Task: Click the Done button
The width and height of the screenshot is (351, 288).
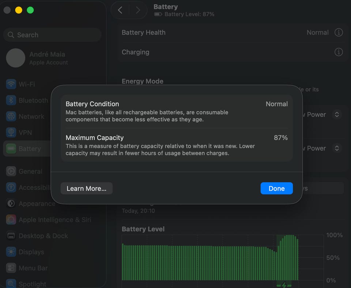Action: pyautogui.click(x=277, y=188)
